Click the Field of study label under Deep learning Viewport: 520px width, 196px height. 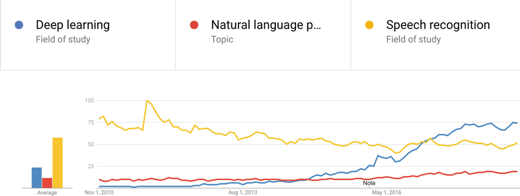[63, 39]
